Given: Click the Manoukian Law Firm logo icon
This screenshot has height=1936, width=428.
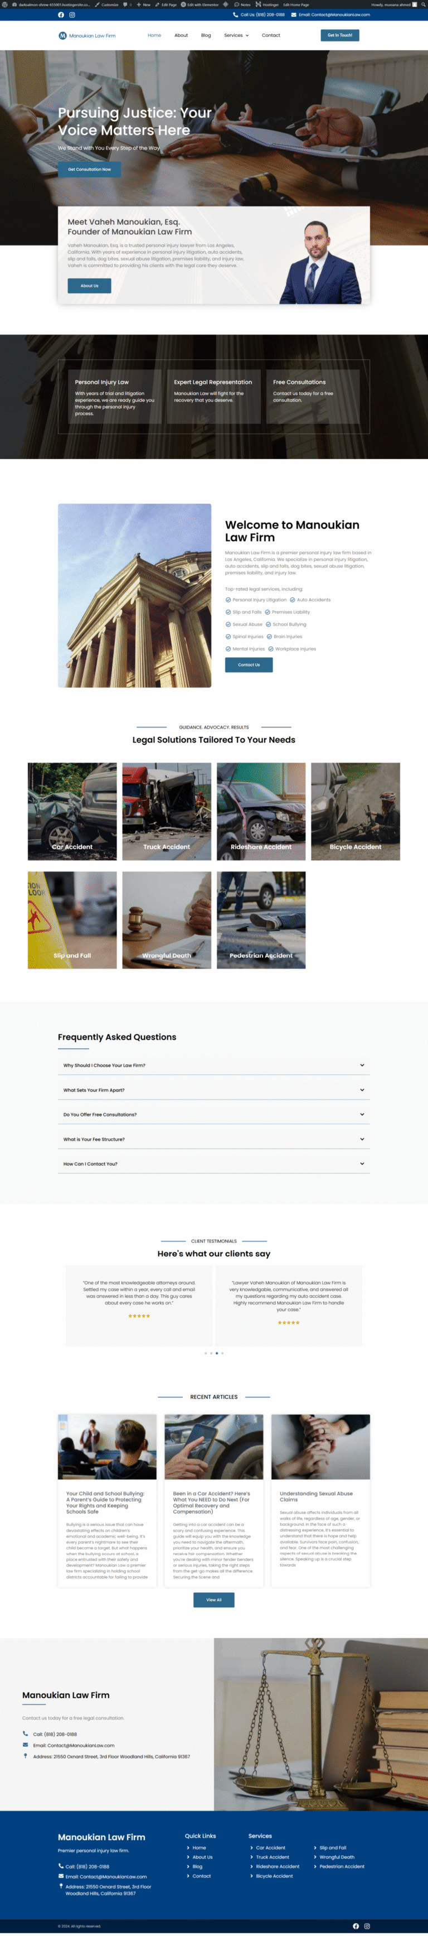Looking at the screenshot, I should 62,35.
